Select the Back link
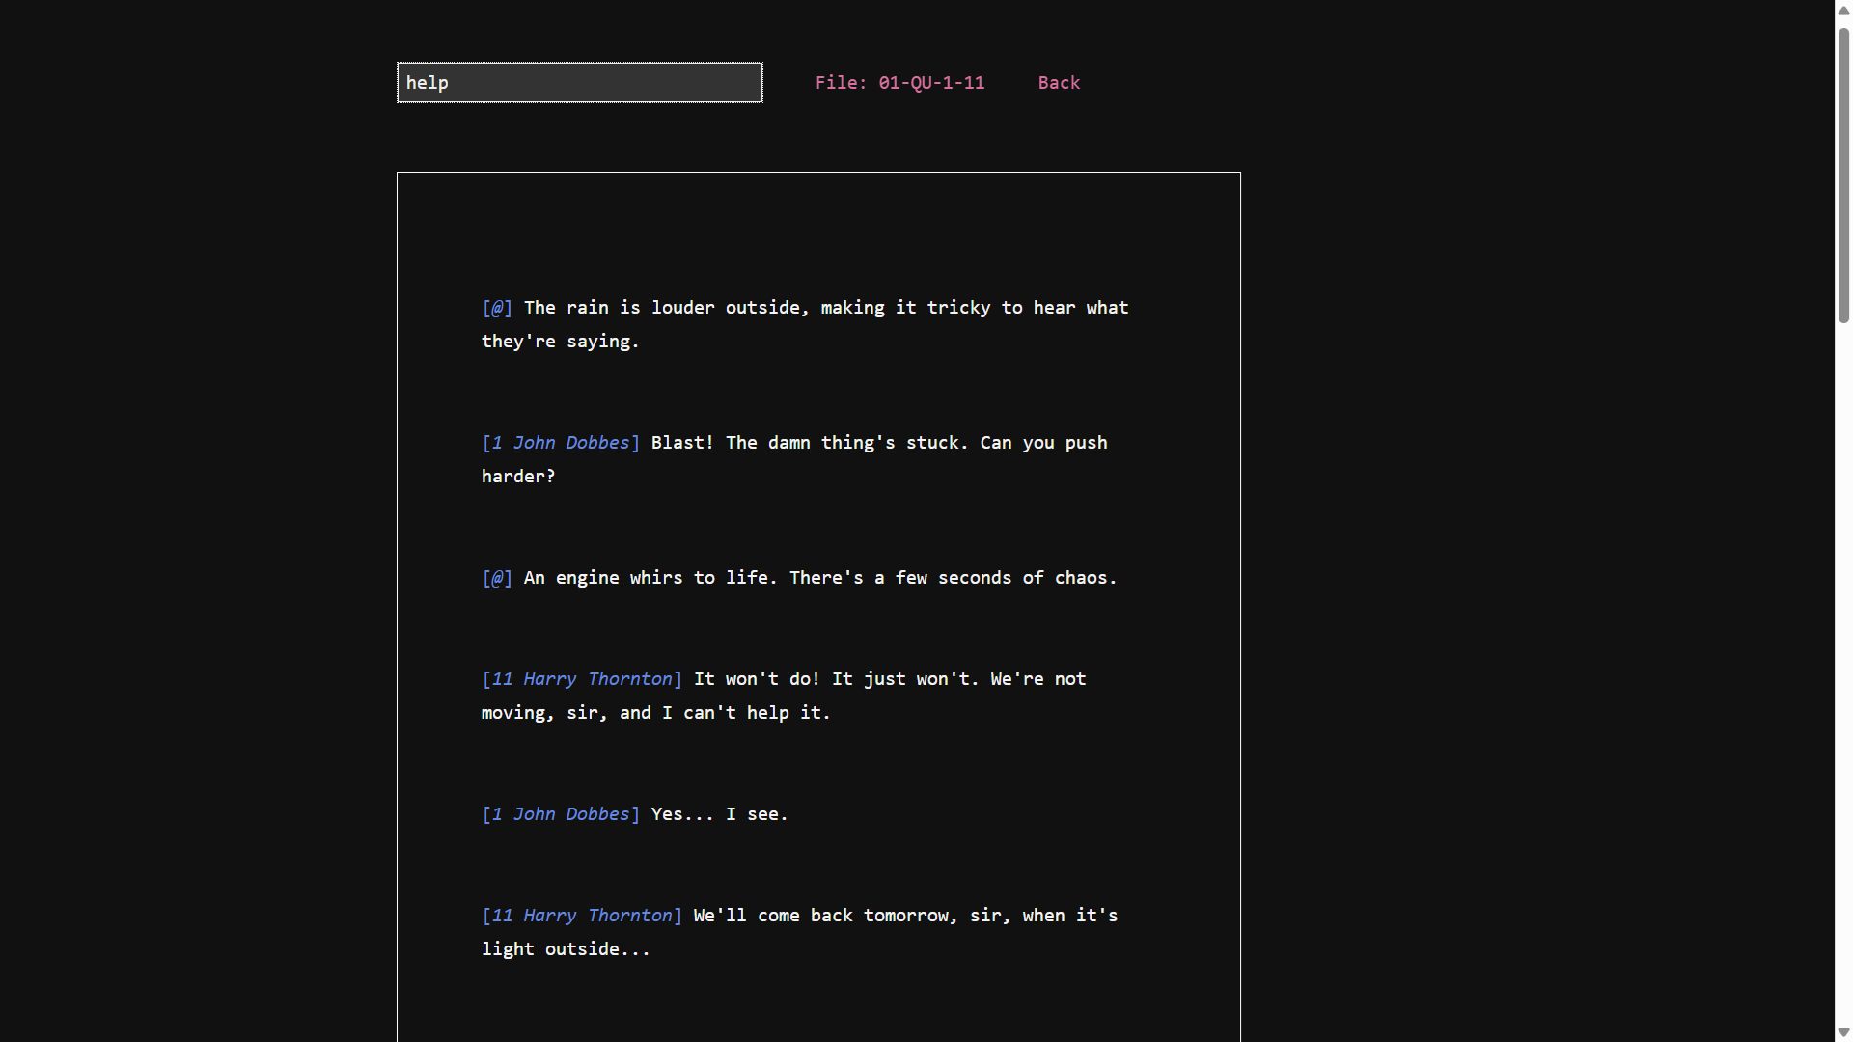Viewport: 1853px width, 1042px height. (1059, 82)
